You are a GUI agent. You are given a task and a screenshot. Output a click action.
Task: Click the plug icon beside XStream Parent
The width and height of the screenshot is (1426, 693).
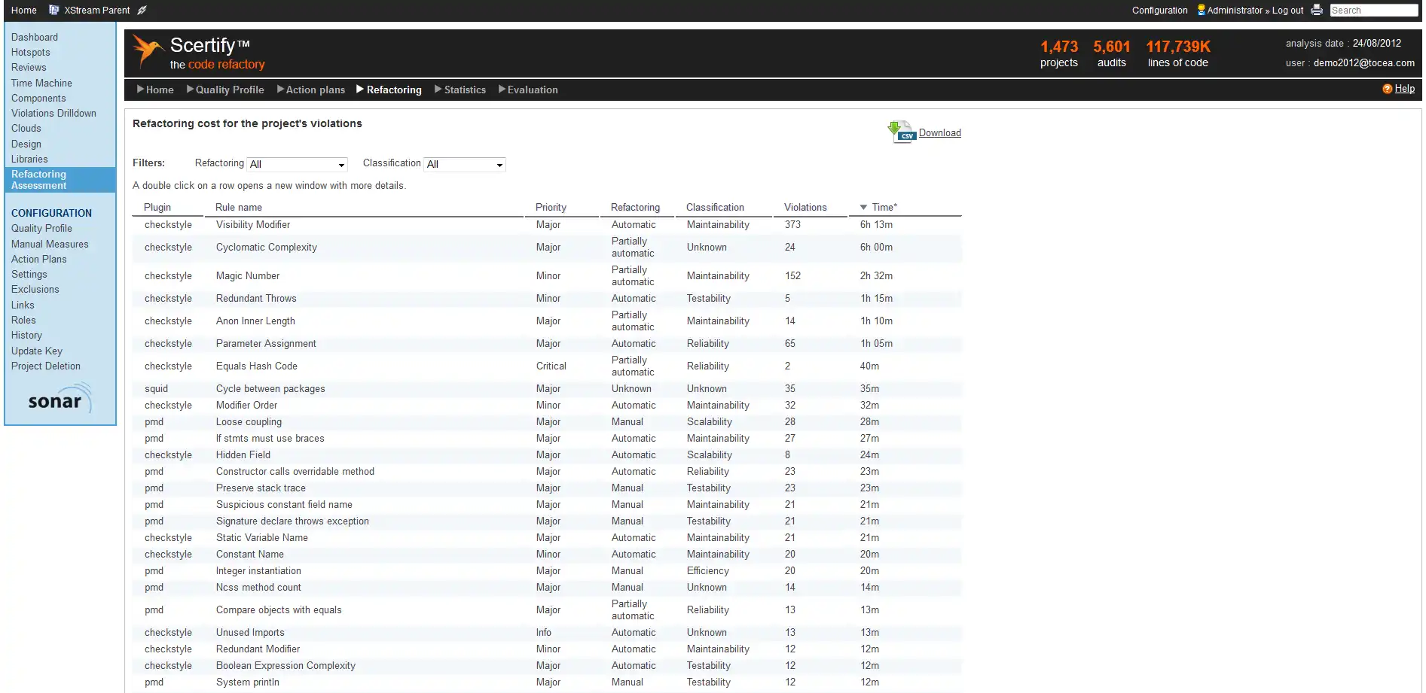click(x=142, y=10)
